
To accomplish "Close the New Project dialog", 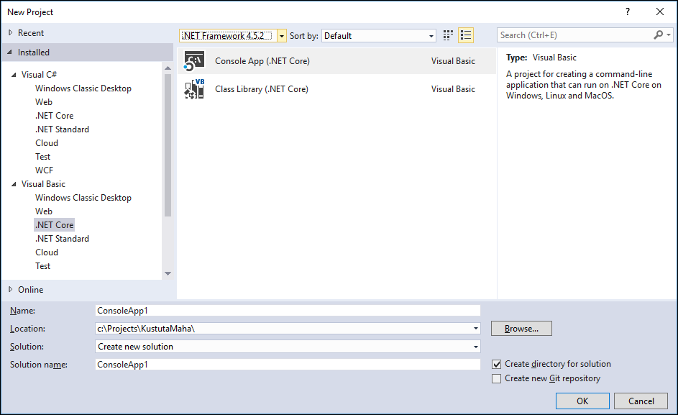I will pyautogui.click(x=660, y=12).
